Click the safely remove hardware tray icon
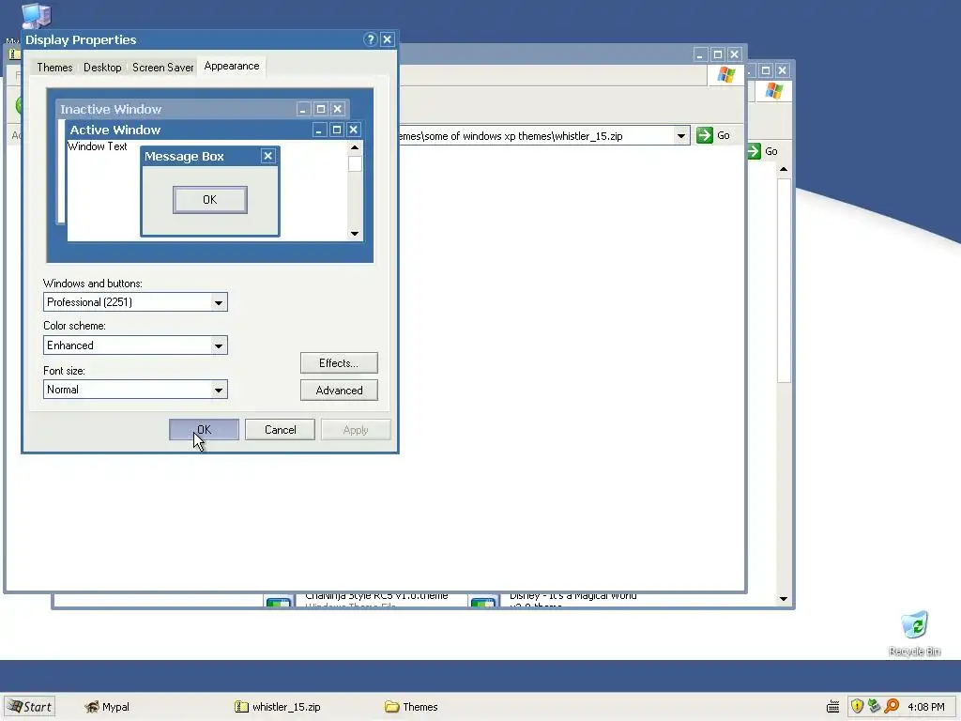Image resolution: width=961 pixels, height=721 pixels. coord(874,706)
